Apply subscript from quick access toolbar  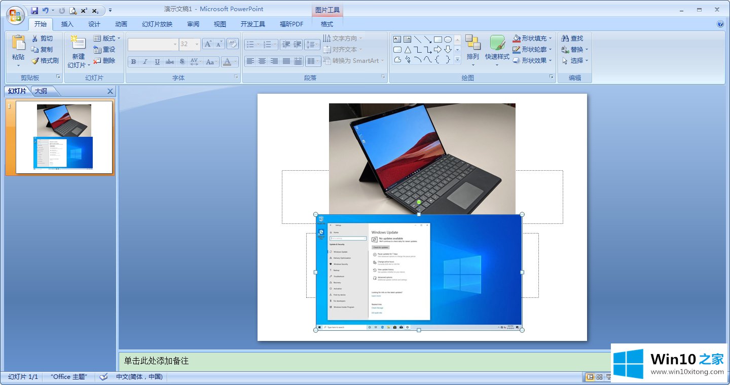tap(95, 10)
